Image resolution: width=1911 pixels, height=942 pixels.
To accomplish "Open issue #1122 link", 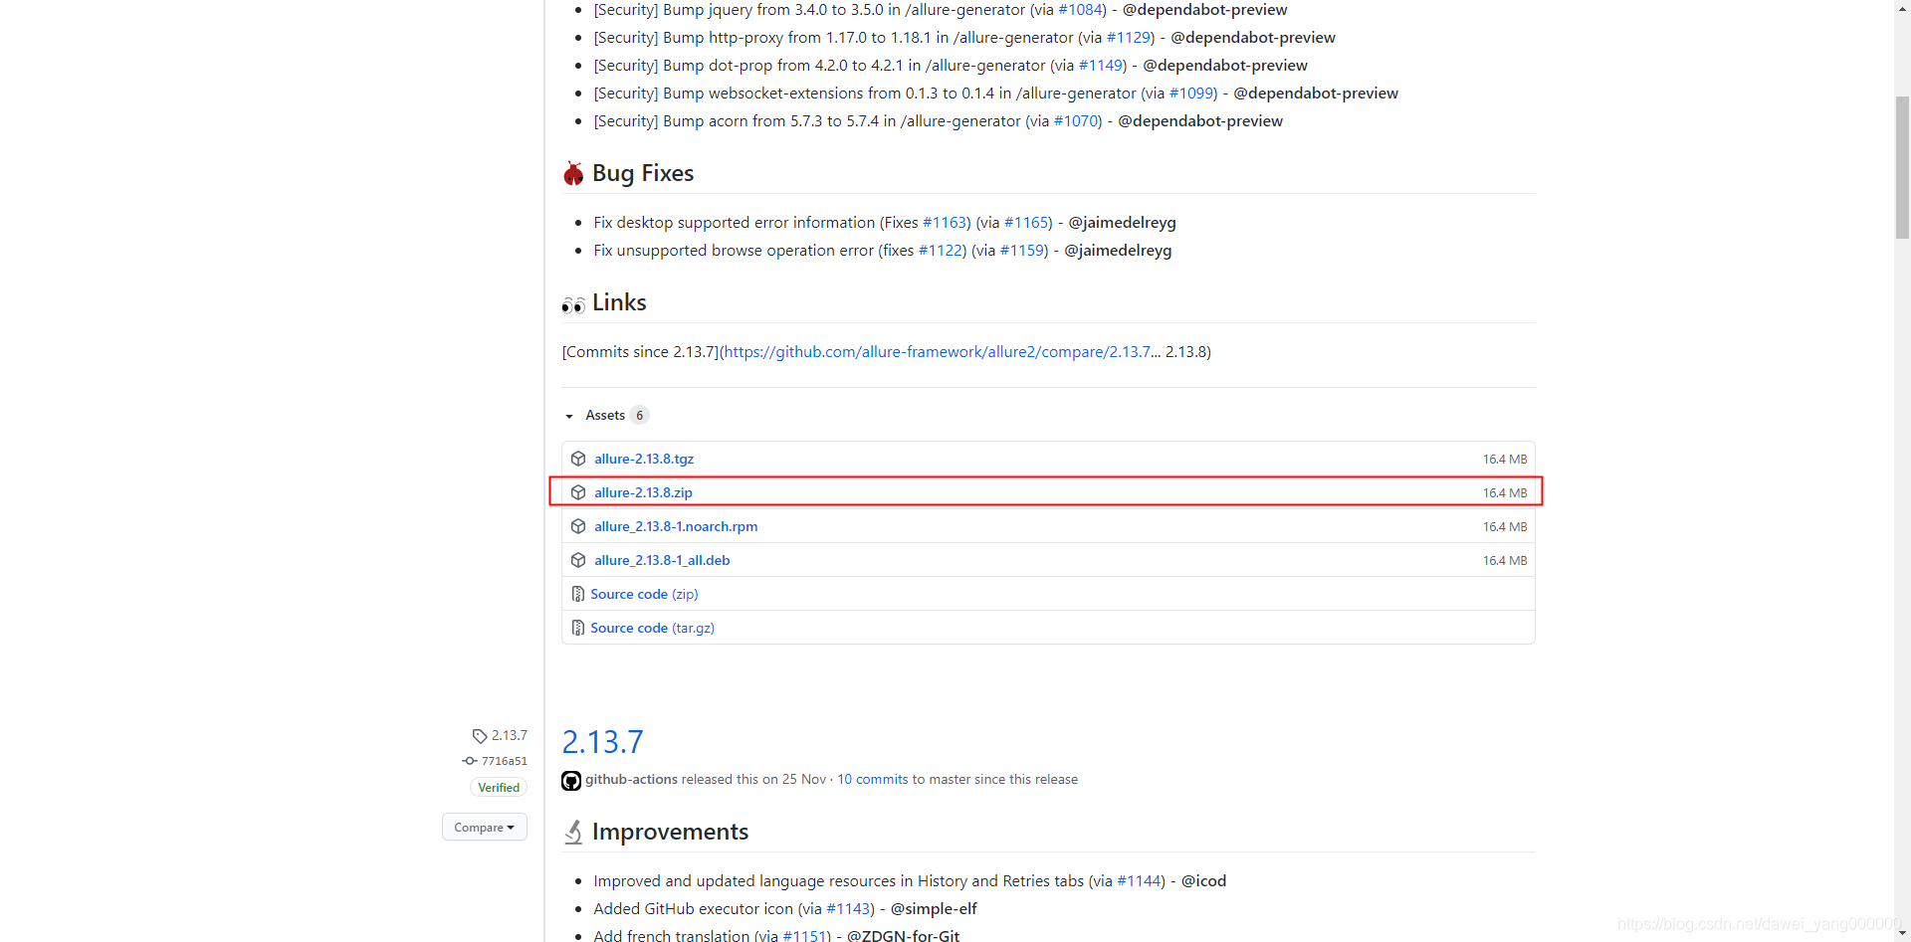I will click(941, 250).
